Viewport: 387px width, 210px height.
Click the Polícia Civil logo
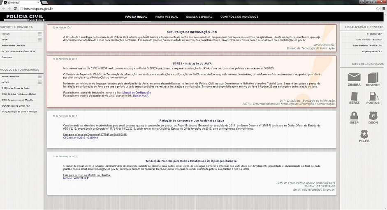pyautogui.click(x=24, y=17)
